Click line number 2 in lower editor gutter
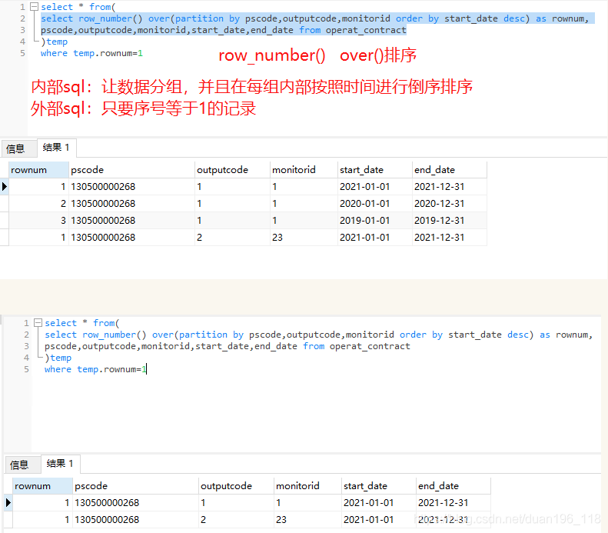The image size is (608, 533). point(26,335)
